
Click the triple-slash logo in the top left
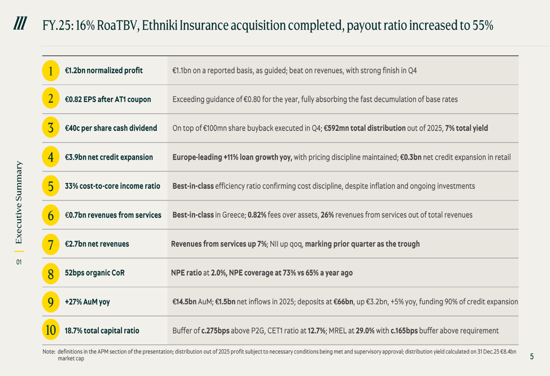point(20,23)
